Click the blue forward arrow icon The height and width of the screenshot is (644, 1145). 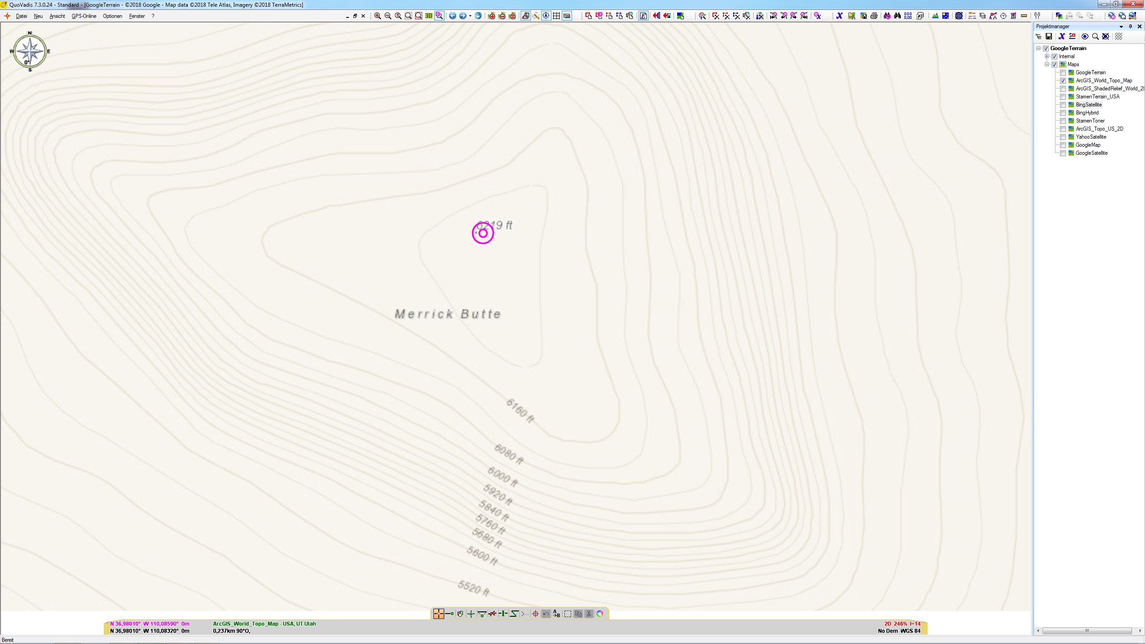pos(463,16)
